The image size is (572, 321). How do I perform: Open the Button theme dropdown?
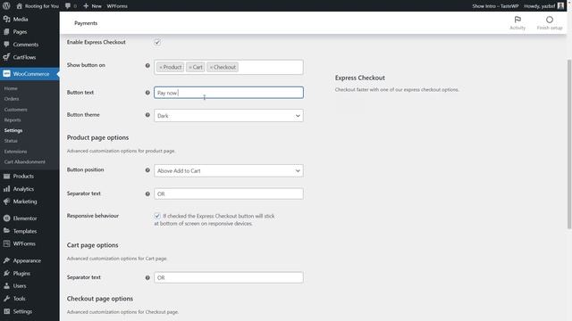(229, 116)
